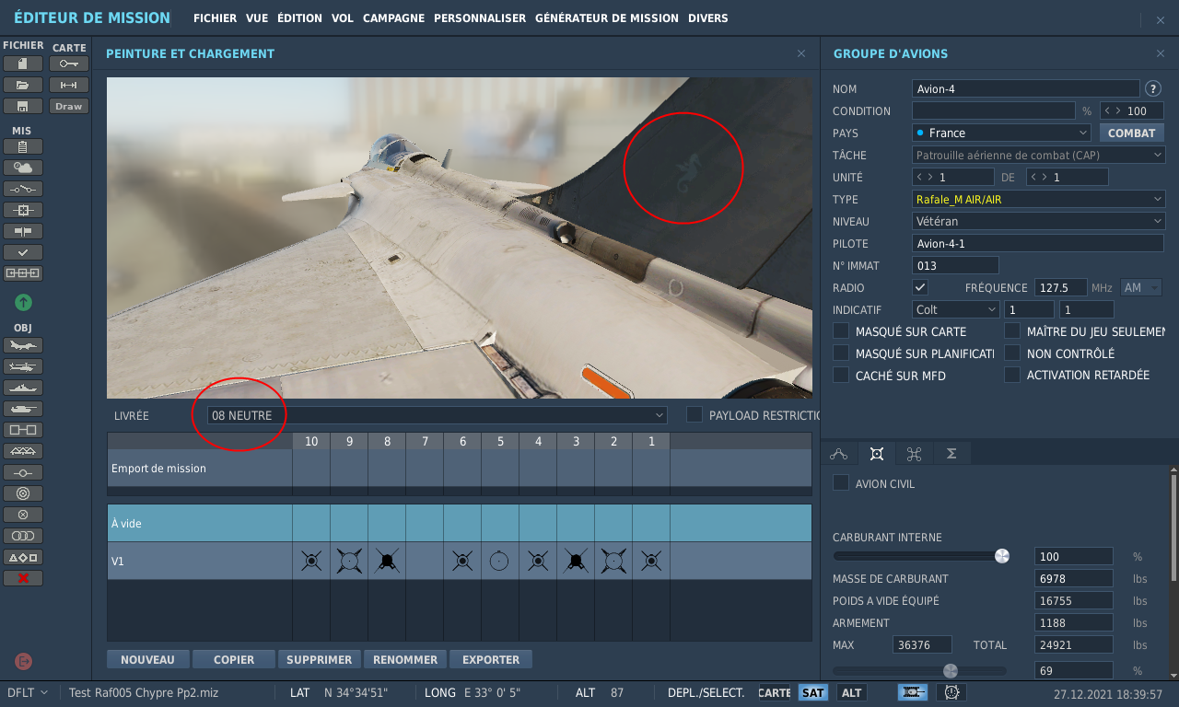The image size is (1179, 707).
Task: Click the RENOMMER button
Action: [x=406, y=659]
